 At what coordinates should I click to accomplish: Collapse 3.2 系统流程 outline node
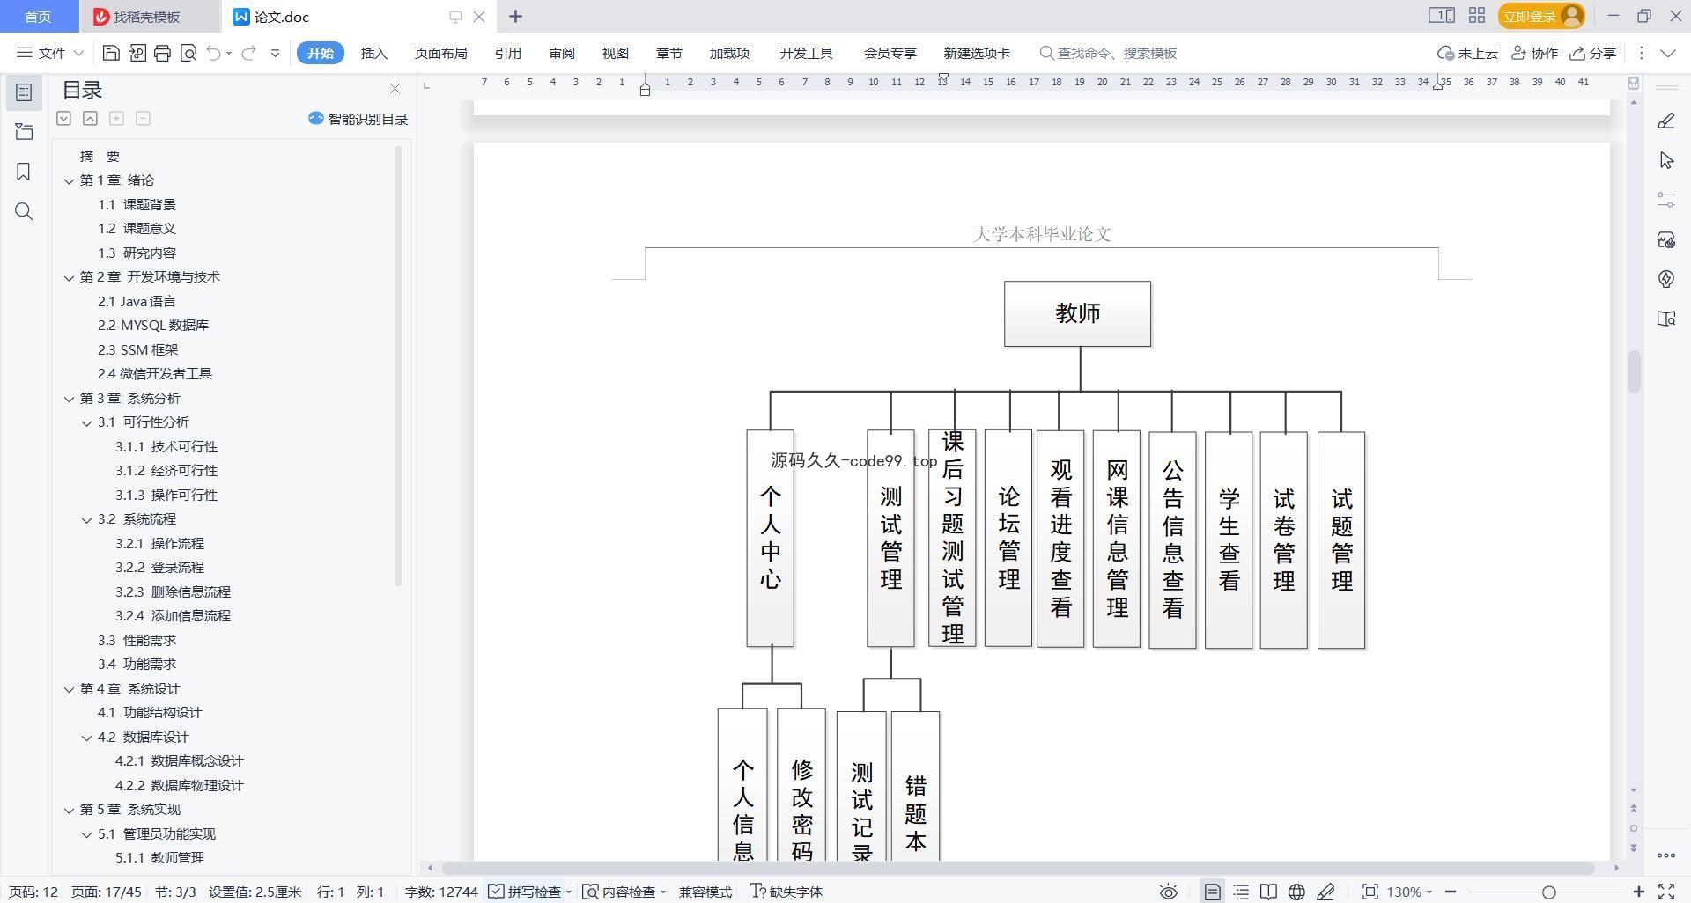(x=86, y=519)
